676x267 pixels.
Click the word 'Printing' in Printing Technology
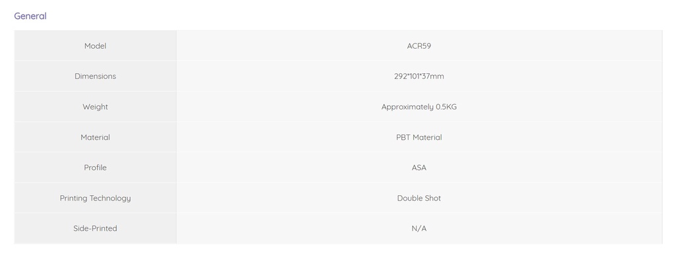click(74, 198)
